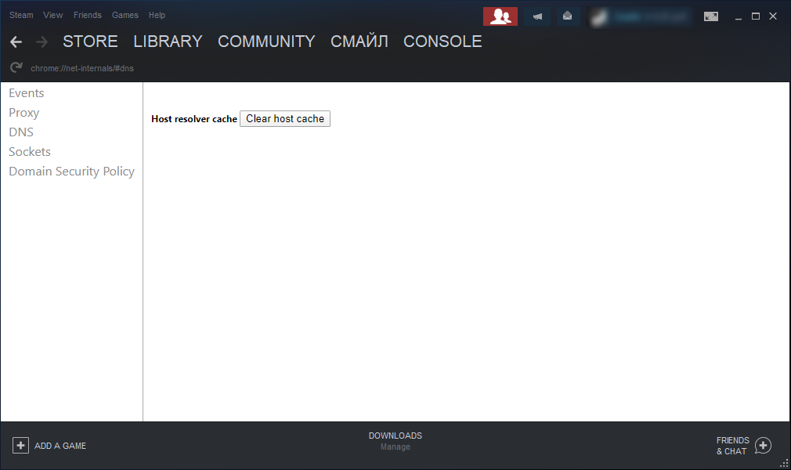Open the Games menu
The image size is (791, 470).
(x=125, y=15)
